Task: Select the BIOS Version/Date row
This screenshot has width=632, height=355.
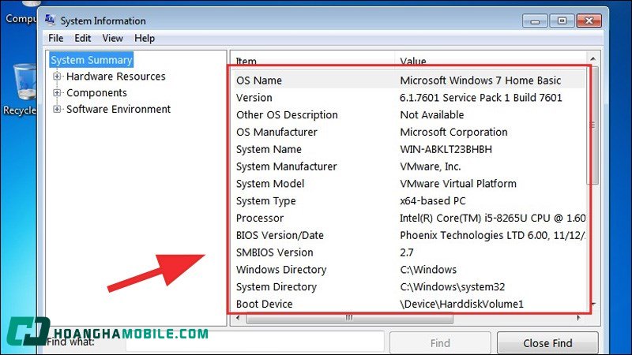Action: pos(408,235)
